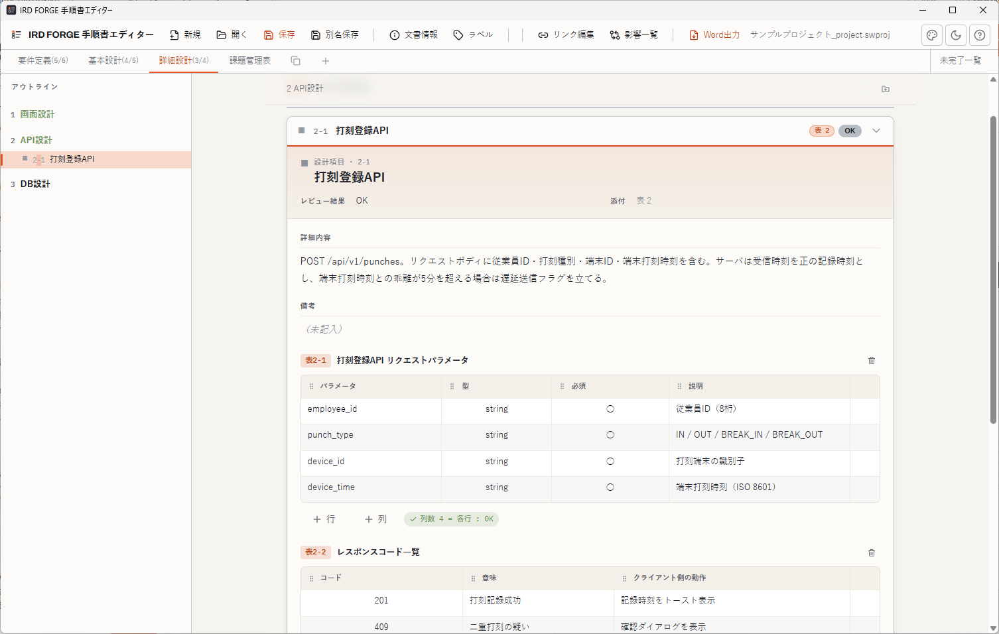Switch to 基本設計(4/5) tab
Viewport: 999px width, 634px height.
coord(113,60)
